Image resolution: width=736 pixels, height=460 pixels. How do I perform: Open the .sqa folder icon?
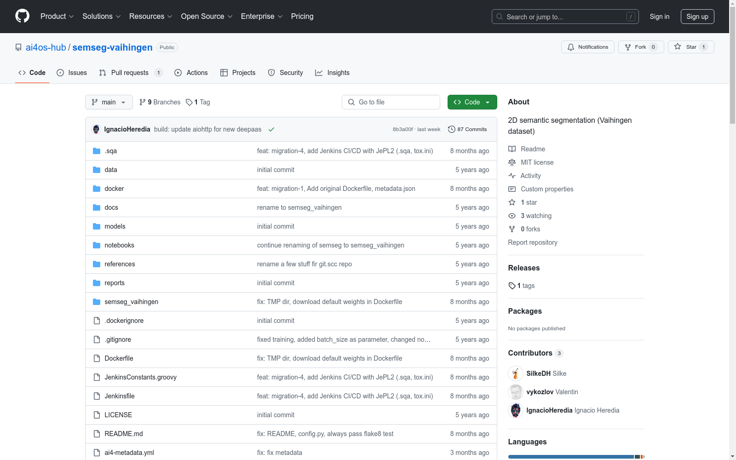click(x=97, y=151)
